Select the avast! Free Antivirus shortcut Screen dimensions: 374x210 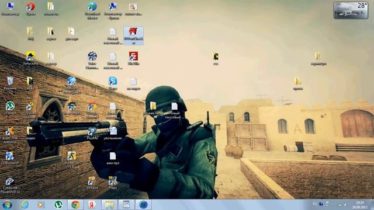click(x=10, y=135)
